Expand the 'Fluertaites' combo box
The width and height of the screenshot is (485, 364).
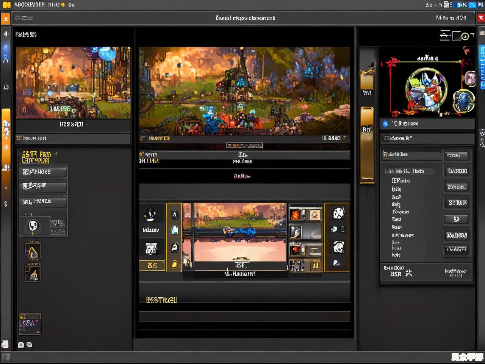[x=411, y=154]
